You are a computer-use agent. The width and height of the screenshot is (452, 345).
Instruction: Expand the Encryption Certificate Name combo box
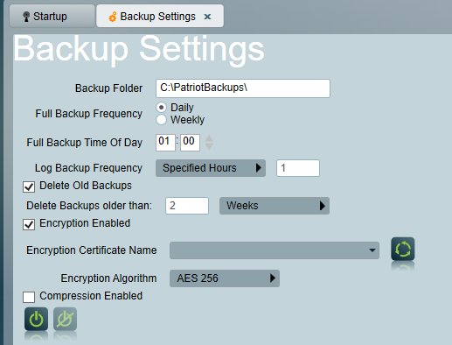(x=275, y=250)
